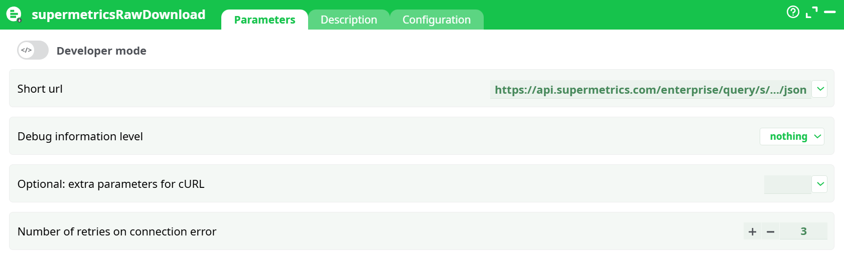The width and height of the screenshot is (844, 256).
Task: Increase number of retries with plus
Action: [x=752, y=231]
